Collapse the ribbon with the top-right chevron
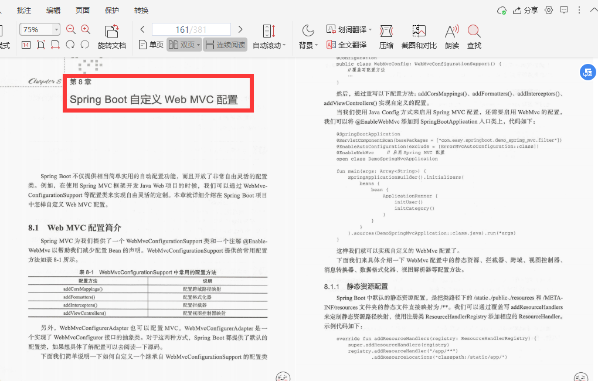Image resolution: width=598 pixels, height=381 pixels. coord(593,11)
